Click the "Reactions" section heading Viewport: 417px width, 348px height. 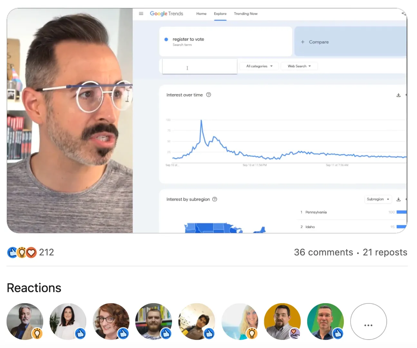coord(34,288)
